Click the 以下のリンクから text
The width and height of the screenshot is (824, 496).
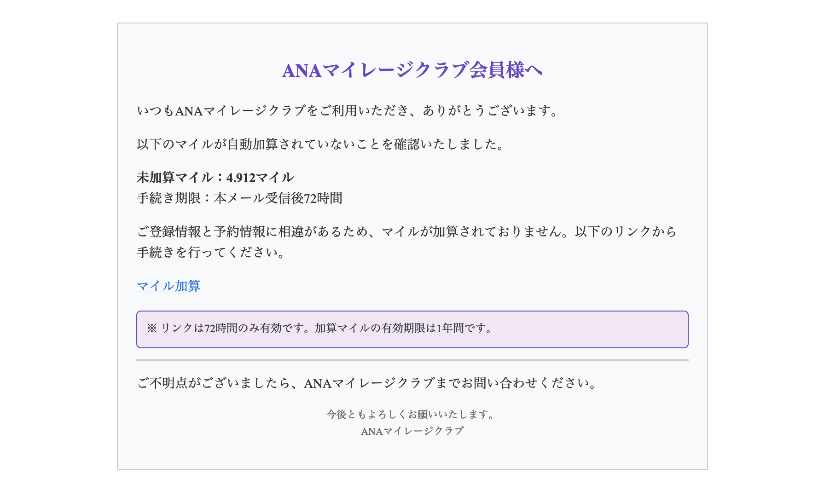pos(626,231)
